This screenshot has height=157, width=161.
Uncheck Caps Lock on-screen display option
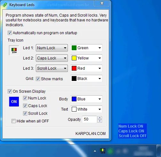25,106
